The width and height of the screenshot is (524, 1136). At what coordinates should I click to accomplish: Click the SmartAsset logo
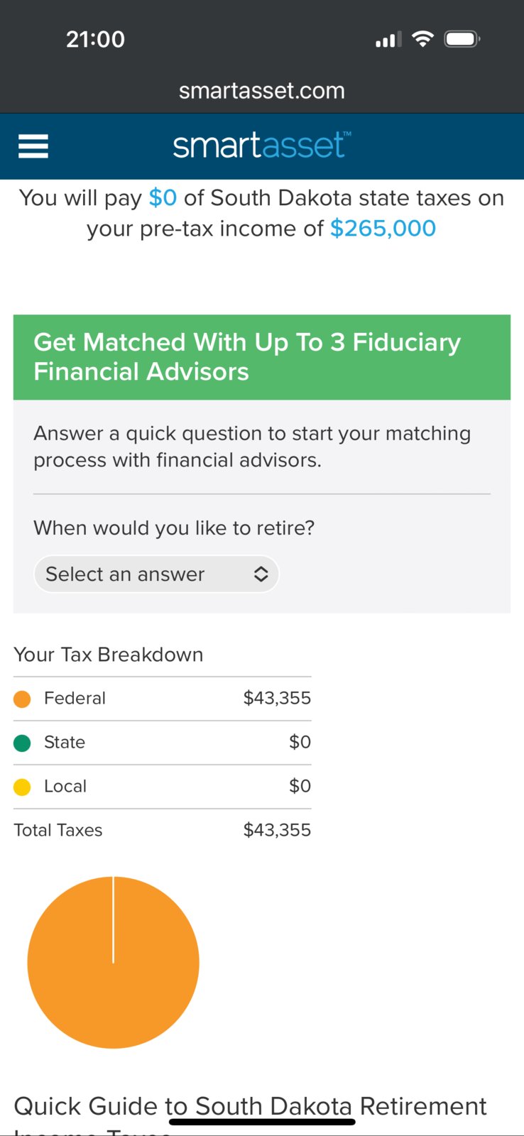(x=262, y=146)
